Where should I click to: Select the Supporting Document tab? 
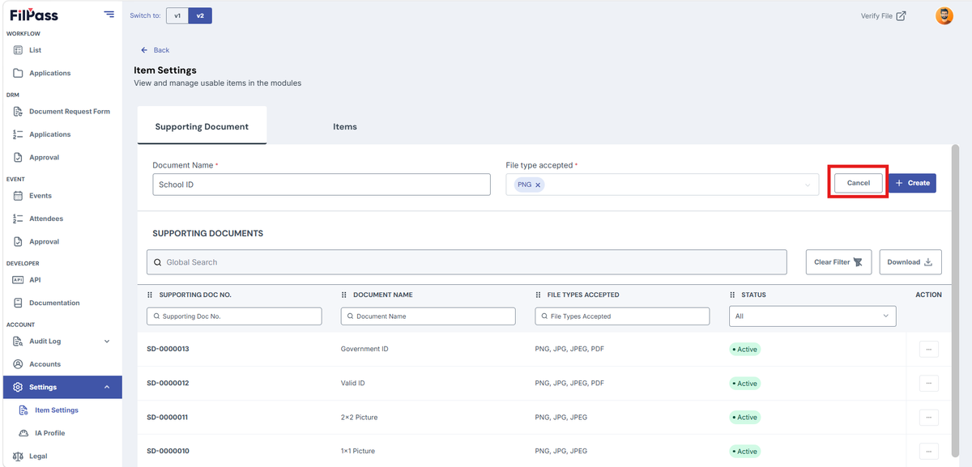pos(202,126)
